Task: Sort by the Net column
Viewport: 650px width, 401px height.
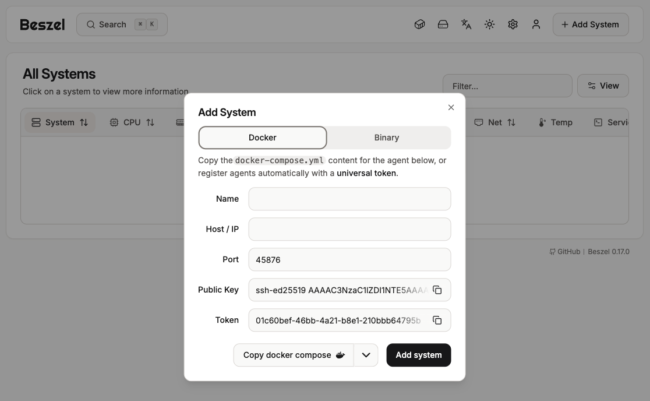Action: 495,122
